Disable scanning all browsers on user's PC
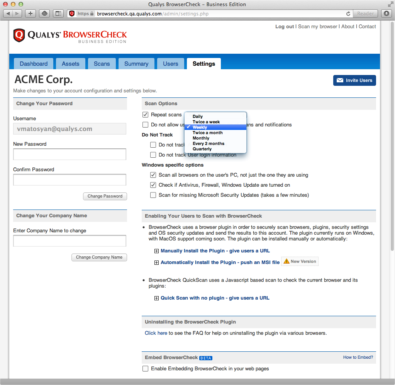This screenshot has height=385, width=395. (x=153, y=175)
